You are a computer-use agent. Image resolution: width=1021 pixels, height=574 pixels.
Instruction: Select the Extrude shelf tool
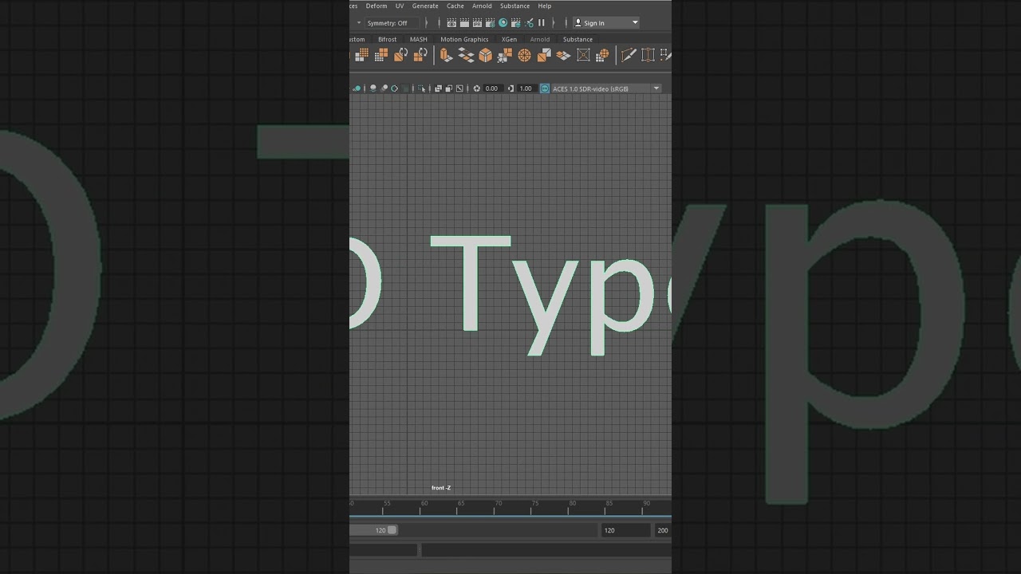(x=446, y=55)
